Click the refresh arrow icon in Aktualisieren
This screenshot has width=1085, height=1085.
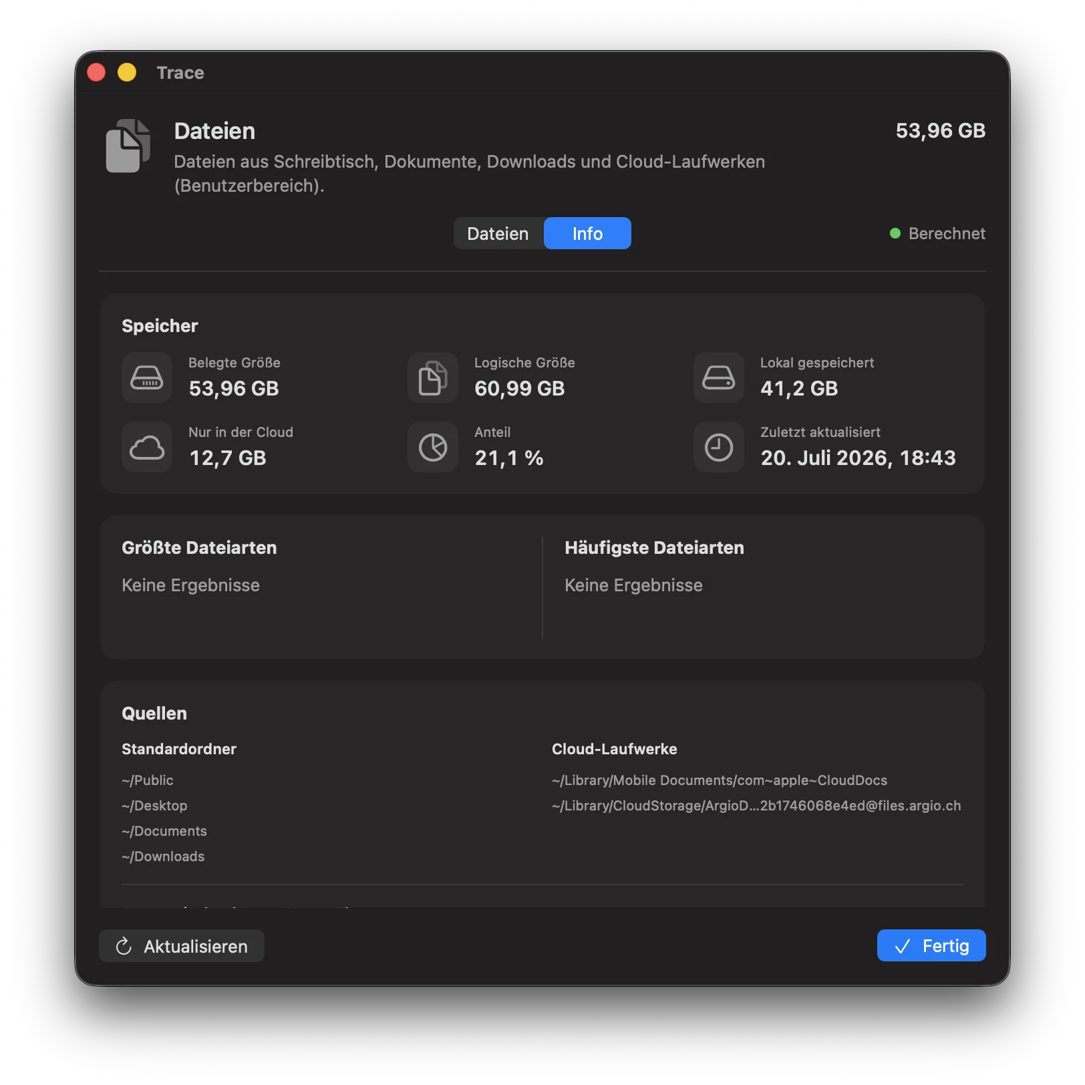[x=124, y=946]
